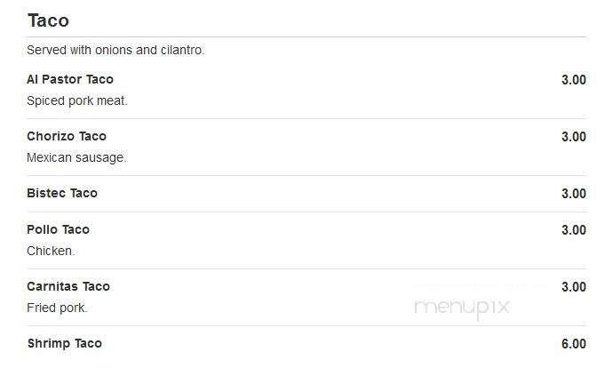The width and height of the screenshot is (605, 368).
Task: Click the Pollo Taco price 3.00
Action: point(574,230)
